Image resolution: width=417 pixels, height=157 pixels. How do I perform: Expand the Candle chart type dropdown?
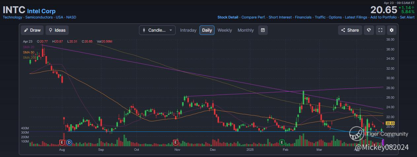coord(157,30)
